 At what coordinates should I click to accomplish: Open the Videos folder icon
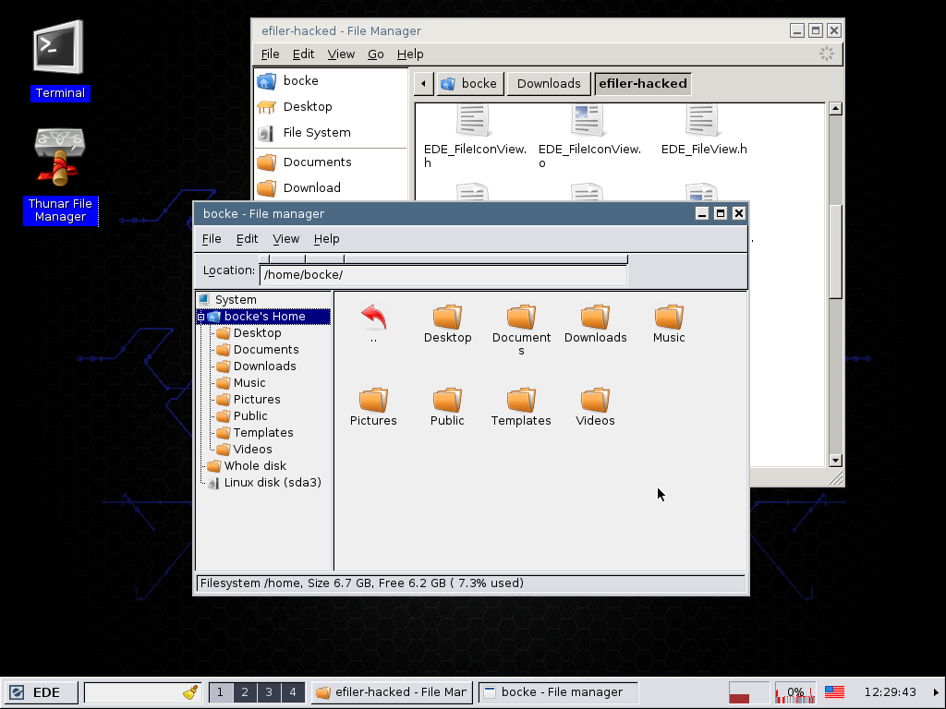[595, 402]
